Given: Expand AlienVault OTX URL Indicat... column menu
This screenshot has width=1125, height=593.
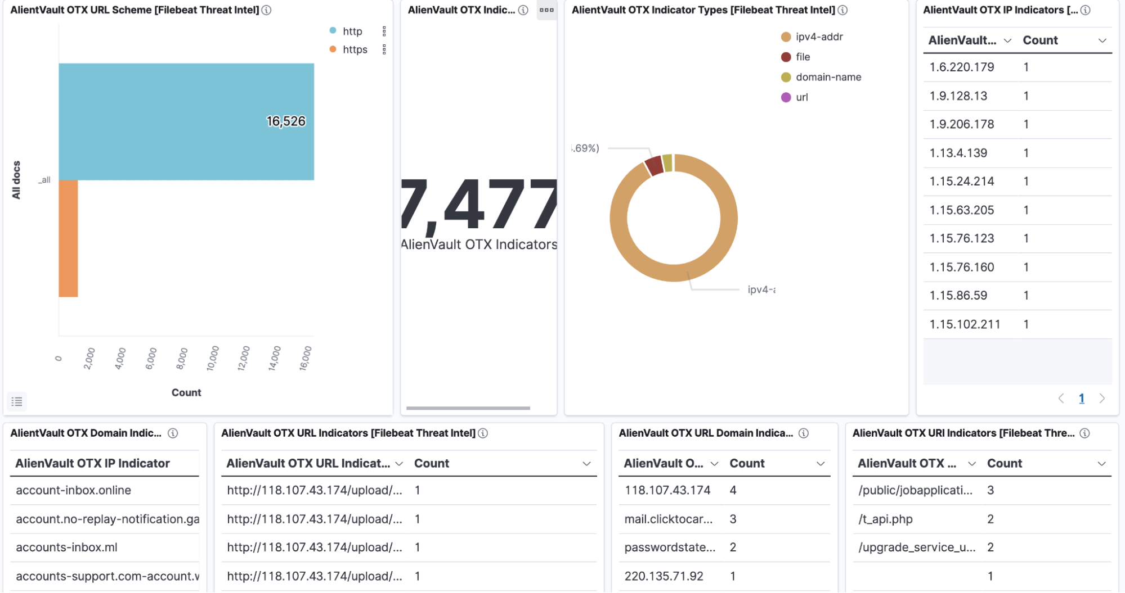Looking at the screenshot, I should [x=399, y=464].
